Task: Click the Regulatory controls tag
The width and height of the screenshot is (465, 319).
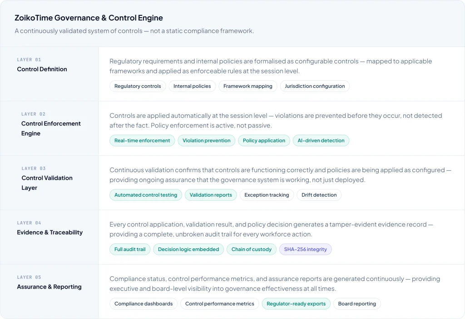Action: coord(138,86)
